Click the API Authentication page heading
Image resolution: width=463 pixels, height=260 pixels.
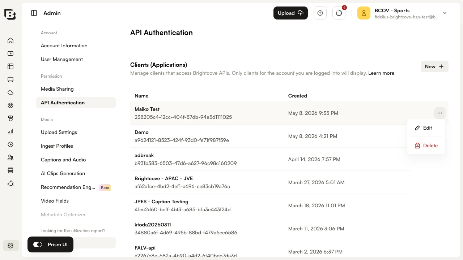(161, 32)
